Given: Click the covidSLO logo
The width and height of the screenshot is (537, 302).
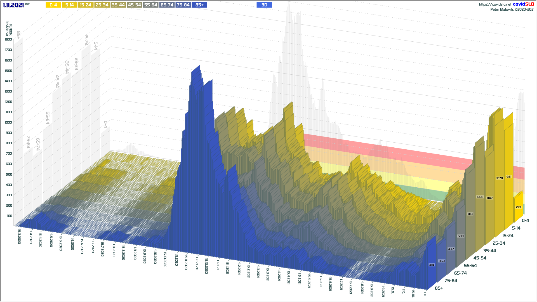Looking at the screenshot, I should pos(523,4).
